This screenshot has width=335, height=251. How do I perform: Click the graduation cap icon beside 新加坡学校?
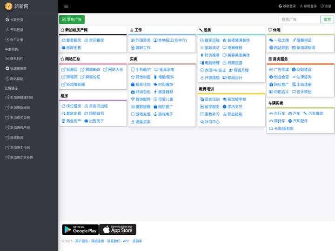tap(224, 99)
